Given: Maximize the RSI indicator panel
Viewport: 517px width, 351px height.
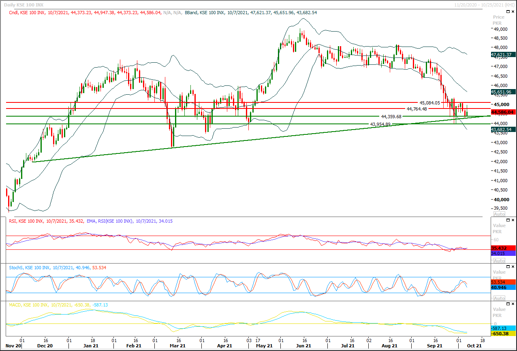Looking at the screenshot, I should (x=508, y=220).
